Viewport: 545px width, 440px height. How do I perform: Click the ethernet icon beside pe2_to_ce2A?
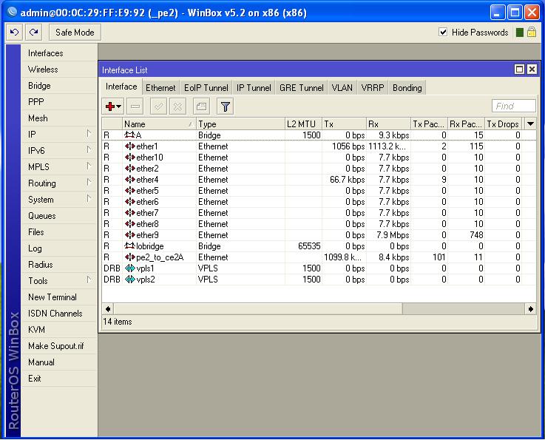(129, 257)
